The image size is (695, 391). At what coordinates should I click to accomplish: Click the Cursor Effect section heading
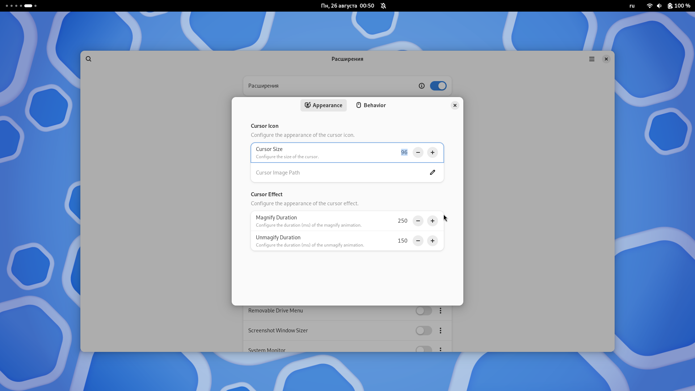[266, 194]
